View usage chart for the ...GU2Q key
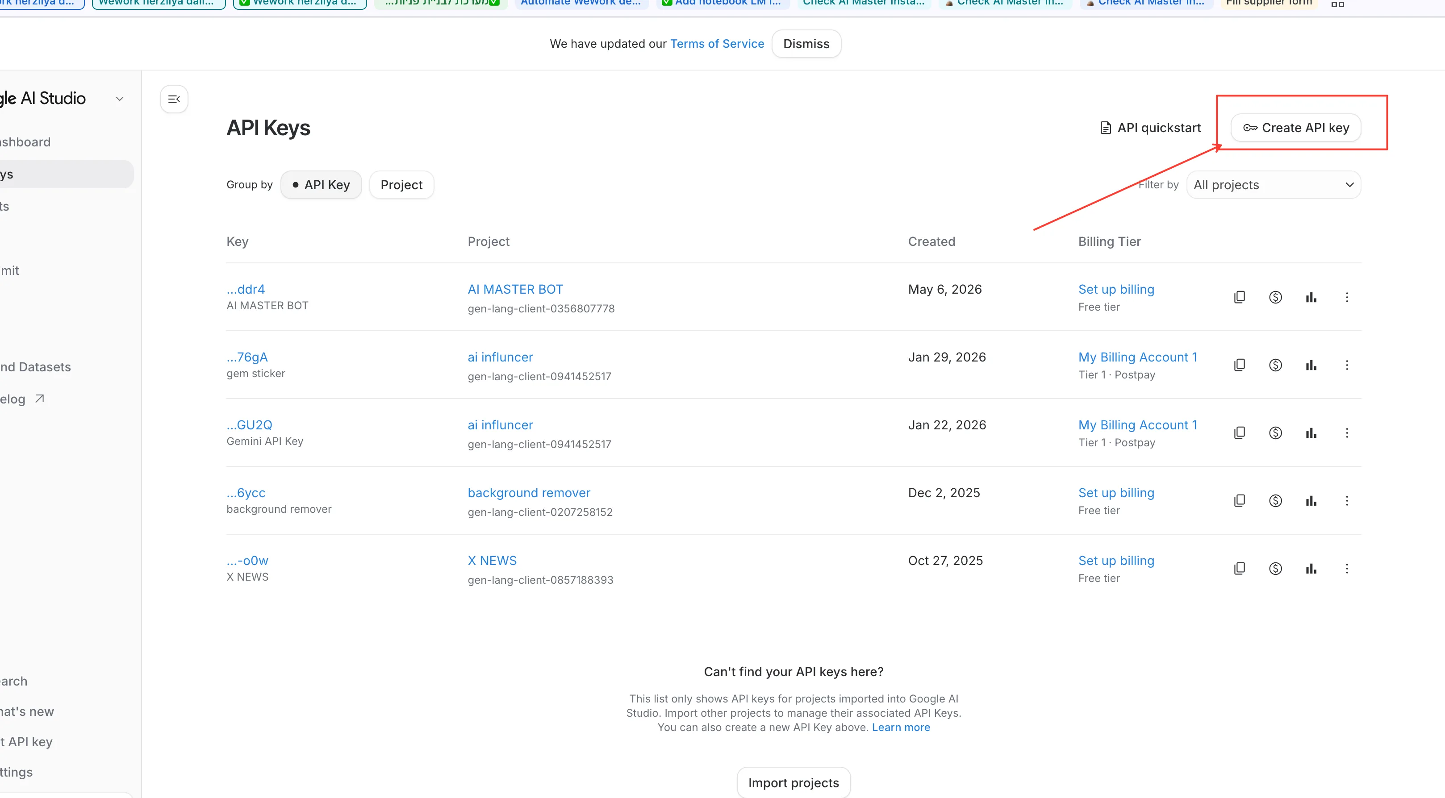 [1311, 433]
